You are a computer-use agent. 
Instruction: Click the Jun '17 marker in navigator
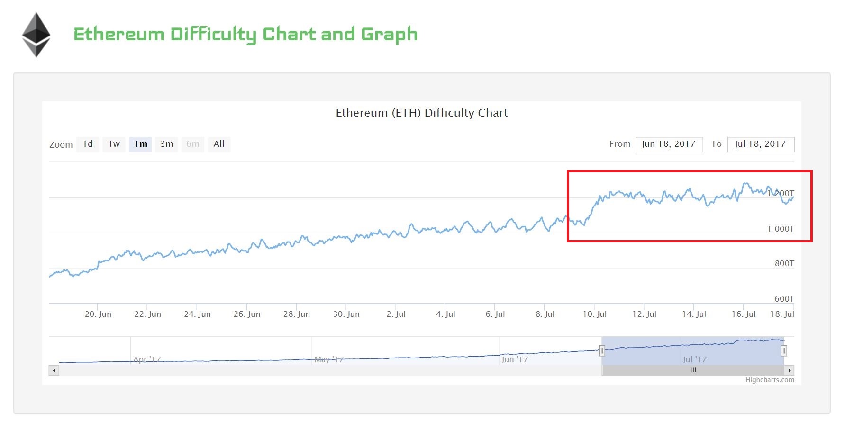click(515, 359)
